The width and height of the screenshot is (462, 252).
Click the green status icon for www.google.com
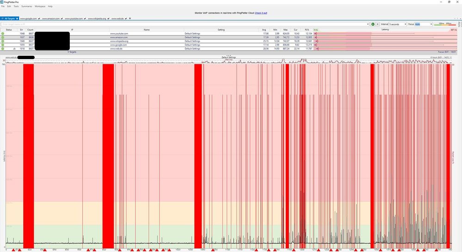pos(3,45)
